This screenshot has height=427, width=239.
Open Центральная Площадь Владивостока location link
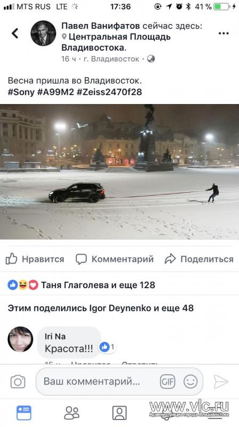[116, 42]
